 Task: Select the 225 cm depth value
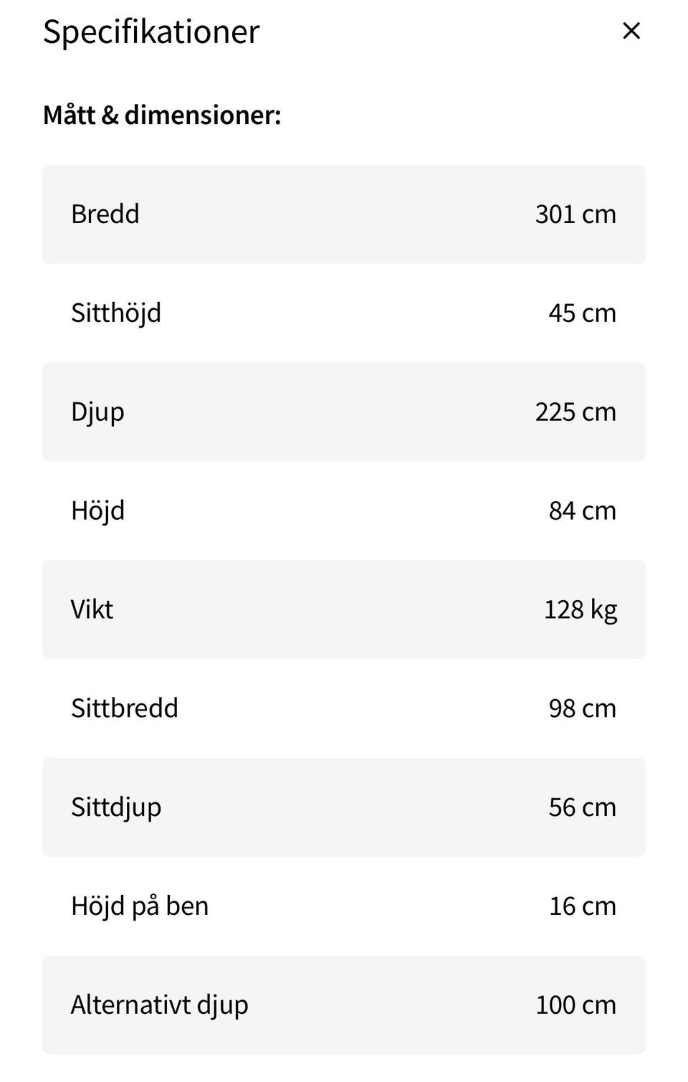pyautogui.click(x=575, y=412)
